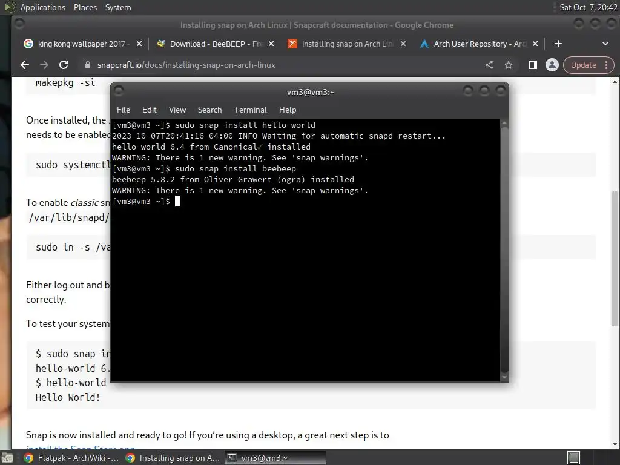620x465 pixels.
Task: Switch to Flatpak - ArchWiki taskbar window
Action: point(71,458)
